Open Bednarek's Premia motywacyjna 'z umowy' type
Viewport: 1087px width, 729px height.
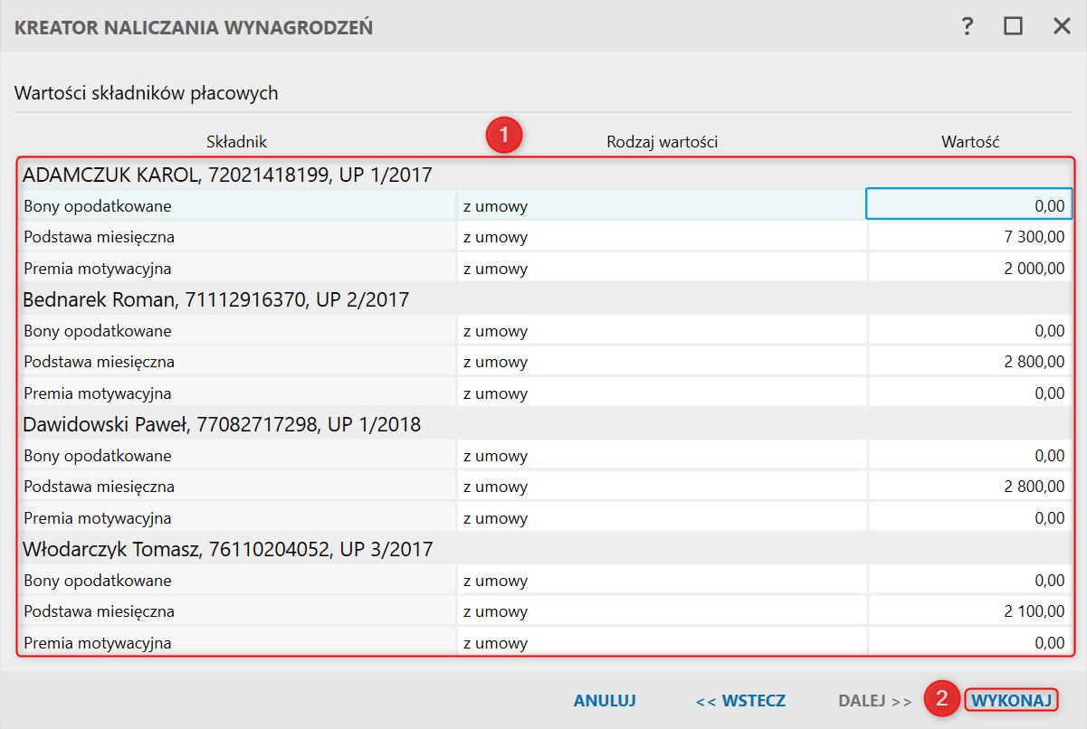click(x=662, y=393)
